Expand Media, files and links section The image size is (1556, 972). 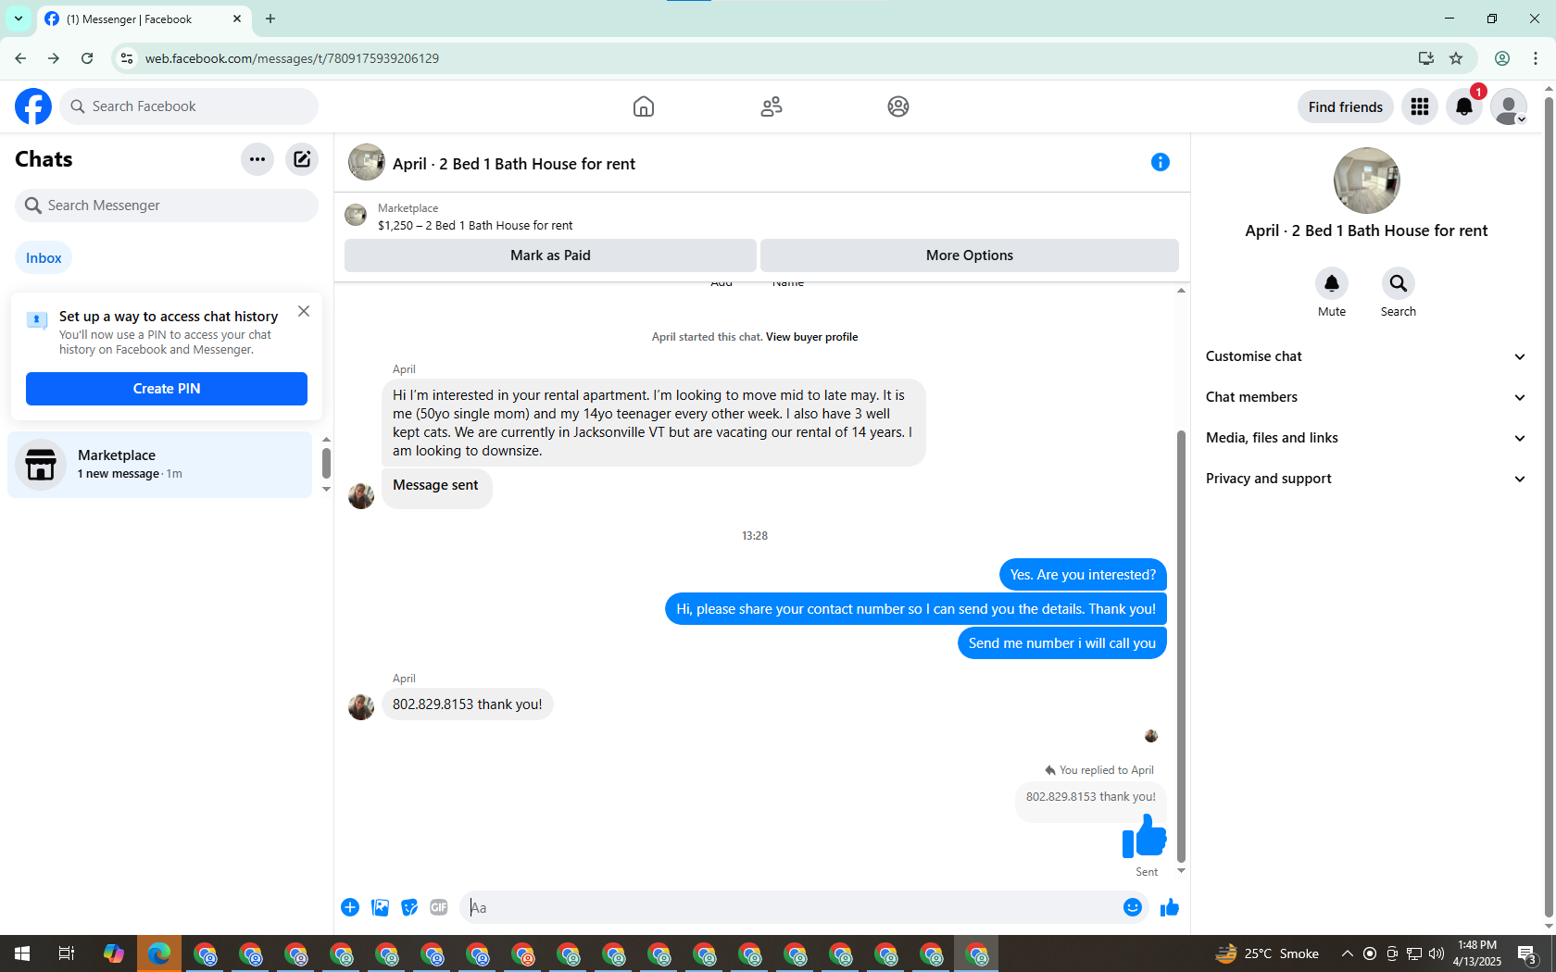tap(1366, 438)
